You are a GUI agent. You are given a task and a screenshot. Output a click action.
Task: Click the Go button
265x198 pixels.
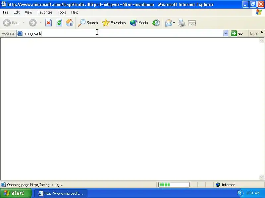[237, 33]
